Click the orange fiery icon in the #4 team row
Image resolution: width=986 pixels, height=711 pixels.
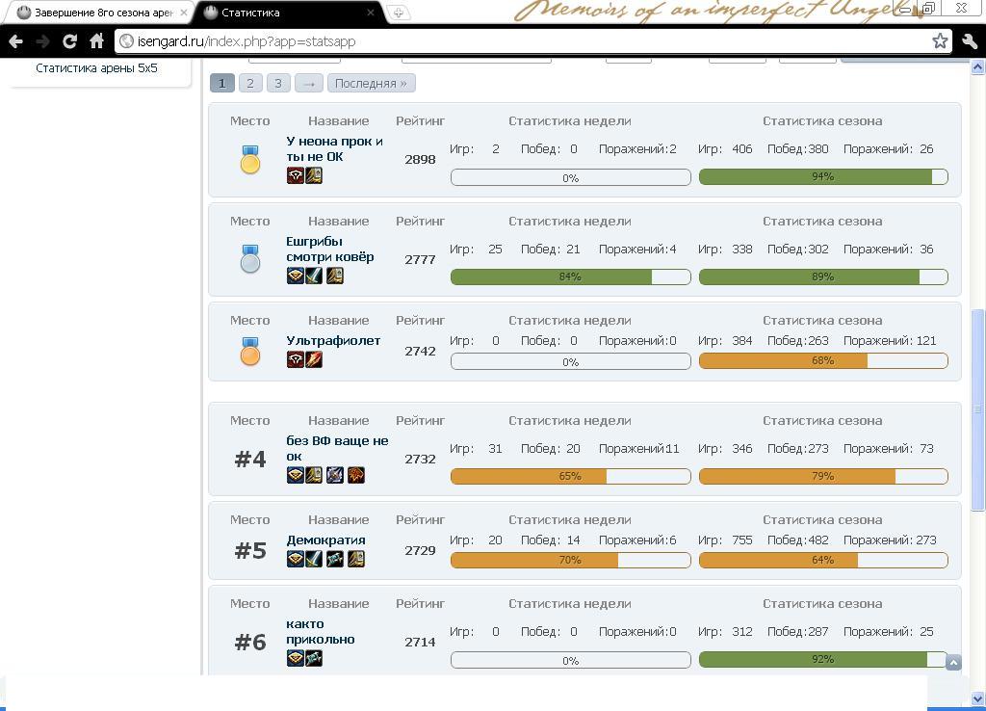coord(356,474)
